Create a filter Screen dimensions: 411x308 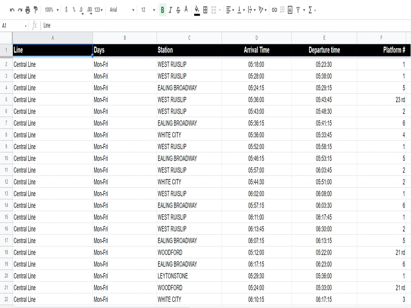(x=298, y=10)
